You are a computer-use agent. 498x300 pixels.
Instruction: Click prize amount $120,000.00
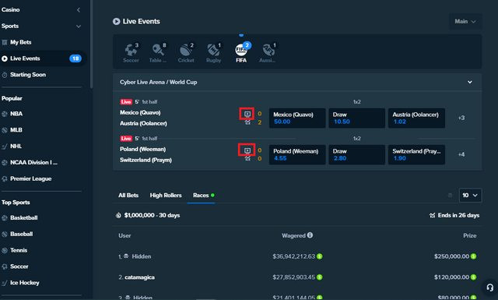tap(451, 277)
